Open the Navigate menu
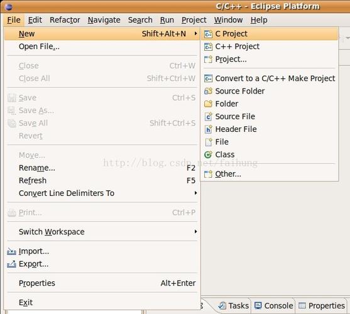Viewport: 350px width, 314px height. click(104, 20)
